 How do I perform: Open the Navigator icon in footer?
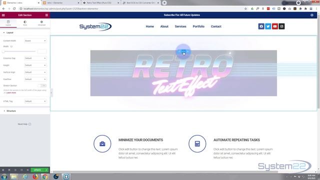9,170
